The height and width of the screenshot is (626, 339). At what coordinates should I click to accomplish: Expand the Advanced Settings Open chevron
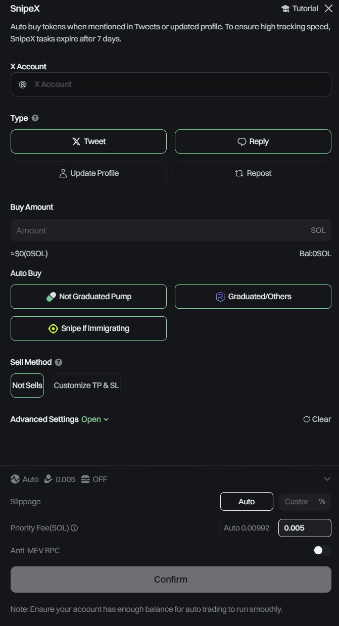(106, 419)
